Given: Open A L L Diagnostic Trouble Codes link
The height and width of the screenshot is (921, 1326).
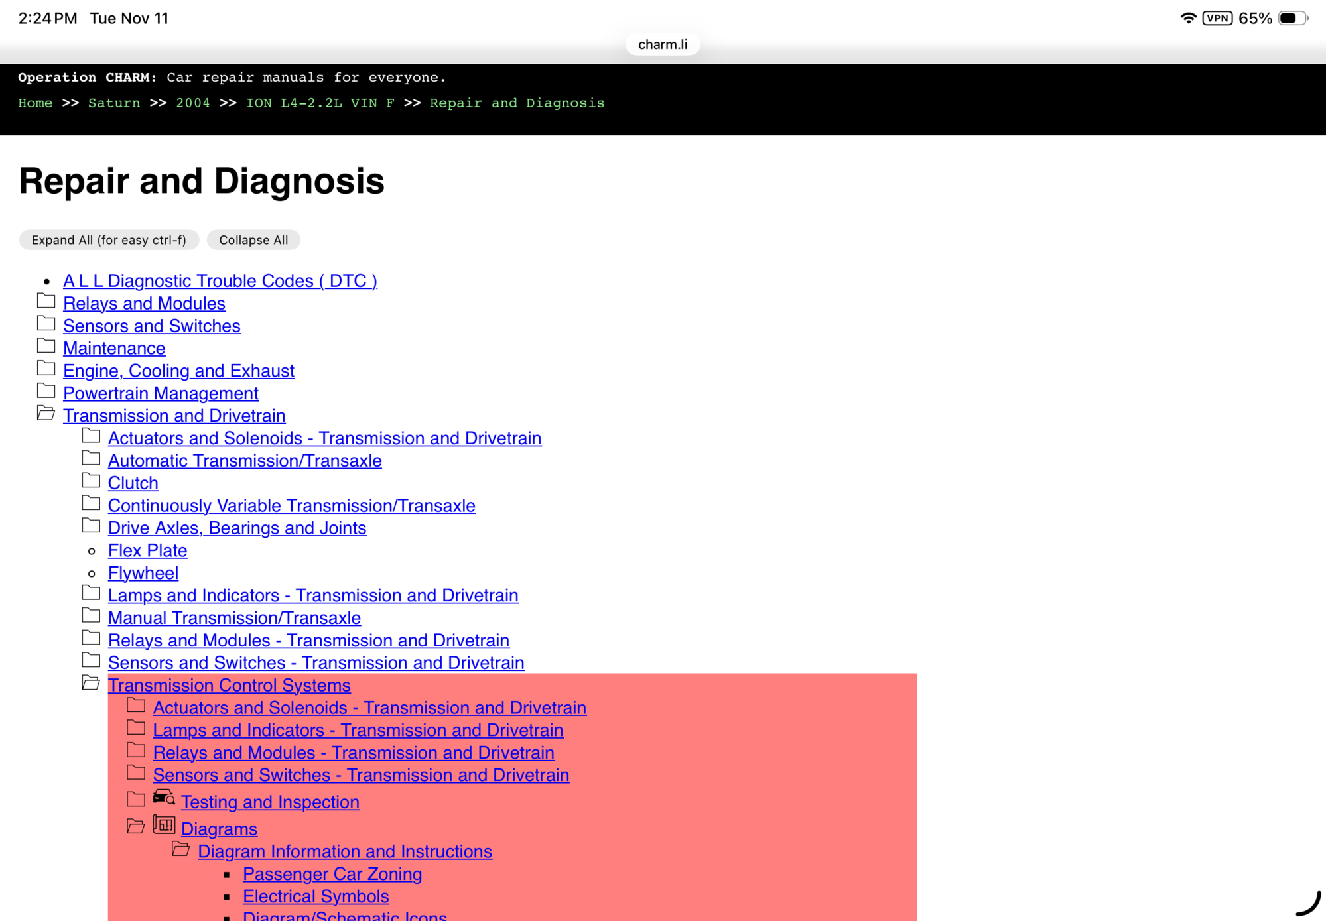Looking at the screenshot, I should click(220, 281).
